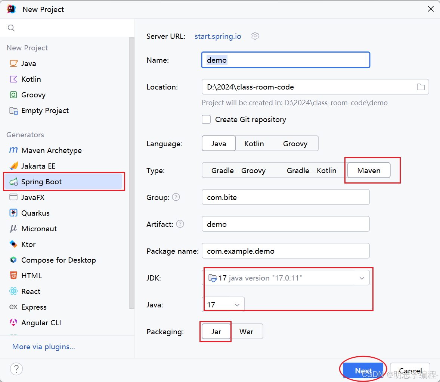Choose Maven build type

click(369, 170)
